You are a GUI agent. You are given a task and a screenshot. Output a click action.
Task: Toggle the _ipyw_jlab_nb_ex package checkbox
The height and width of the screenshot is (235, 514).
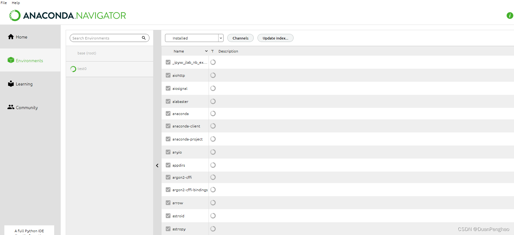(x=168, y=62)
